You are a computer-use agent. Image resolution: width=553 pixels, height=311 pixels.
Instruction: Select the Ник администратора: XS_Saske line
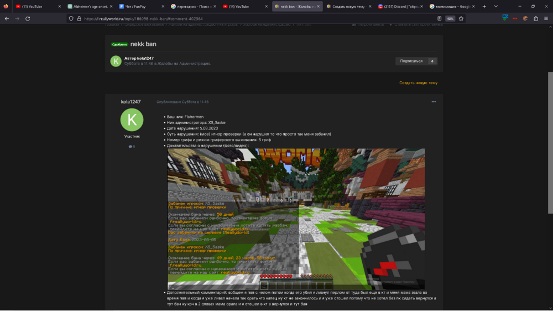(196, 122)
